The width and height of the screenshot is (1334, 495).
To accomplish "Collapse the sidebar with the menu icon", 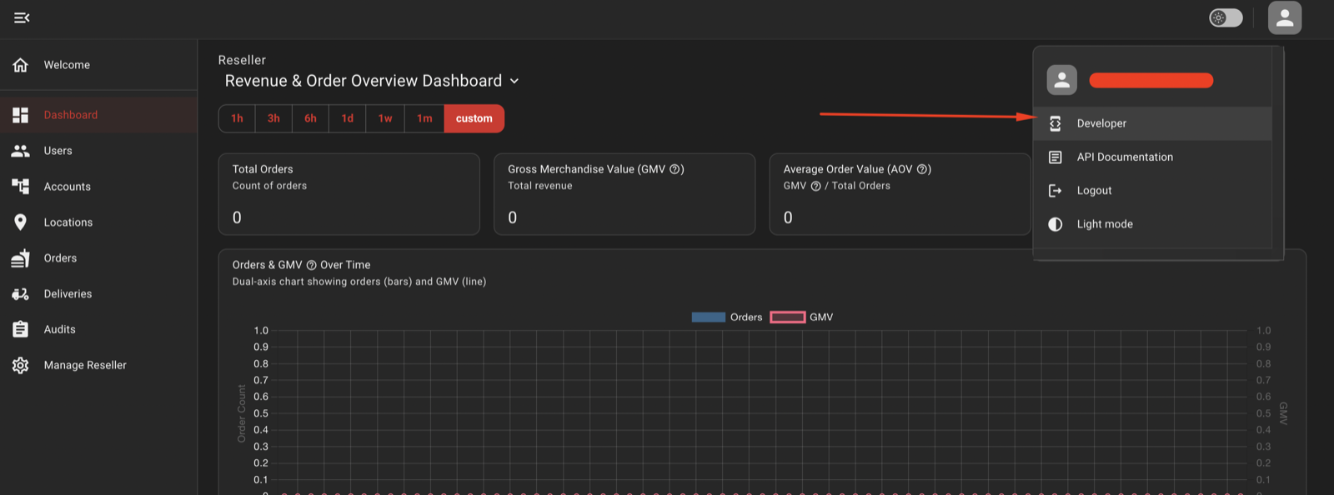I will (x=22, y=17).
